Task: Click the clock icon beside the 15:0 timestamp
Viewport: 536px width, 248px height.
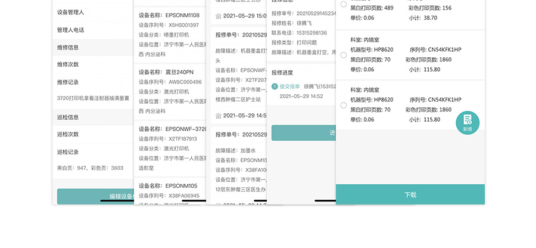Action: pyautogui.click(x=219, y=15)
